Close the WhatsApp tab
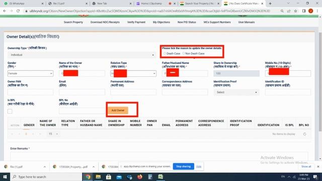The image size is (322, 181). (42, 4)
